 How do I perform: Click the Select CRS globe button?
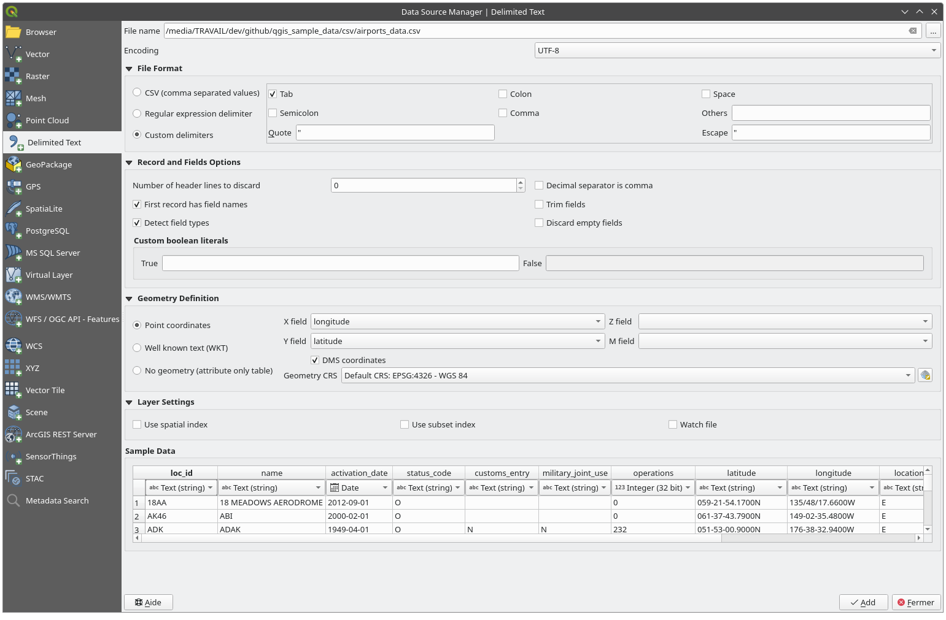925,375
